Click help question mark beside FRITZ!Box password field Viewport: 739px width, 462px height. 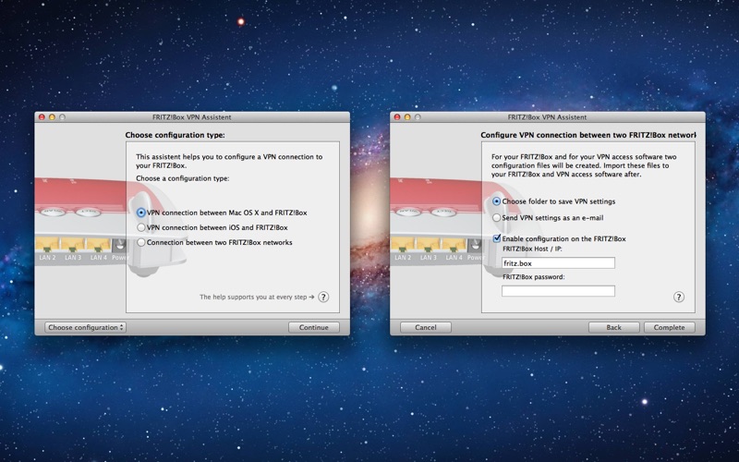tap(679, 298)
